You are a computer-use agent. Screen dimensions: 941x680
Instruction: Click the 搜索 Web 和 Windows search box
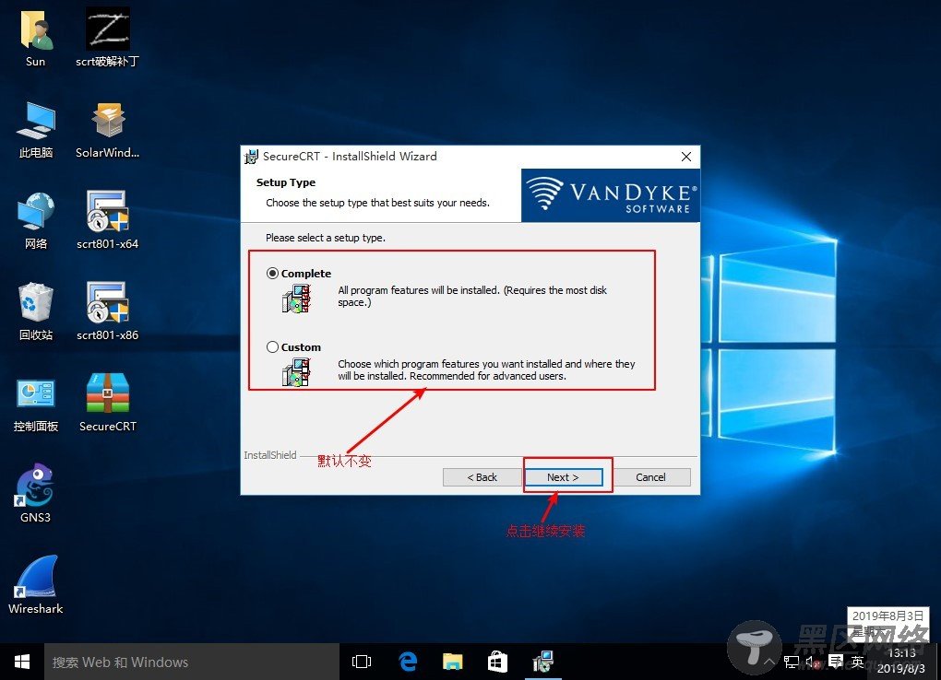click(192, 662)
